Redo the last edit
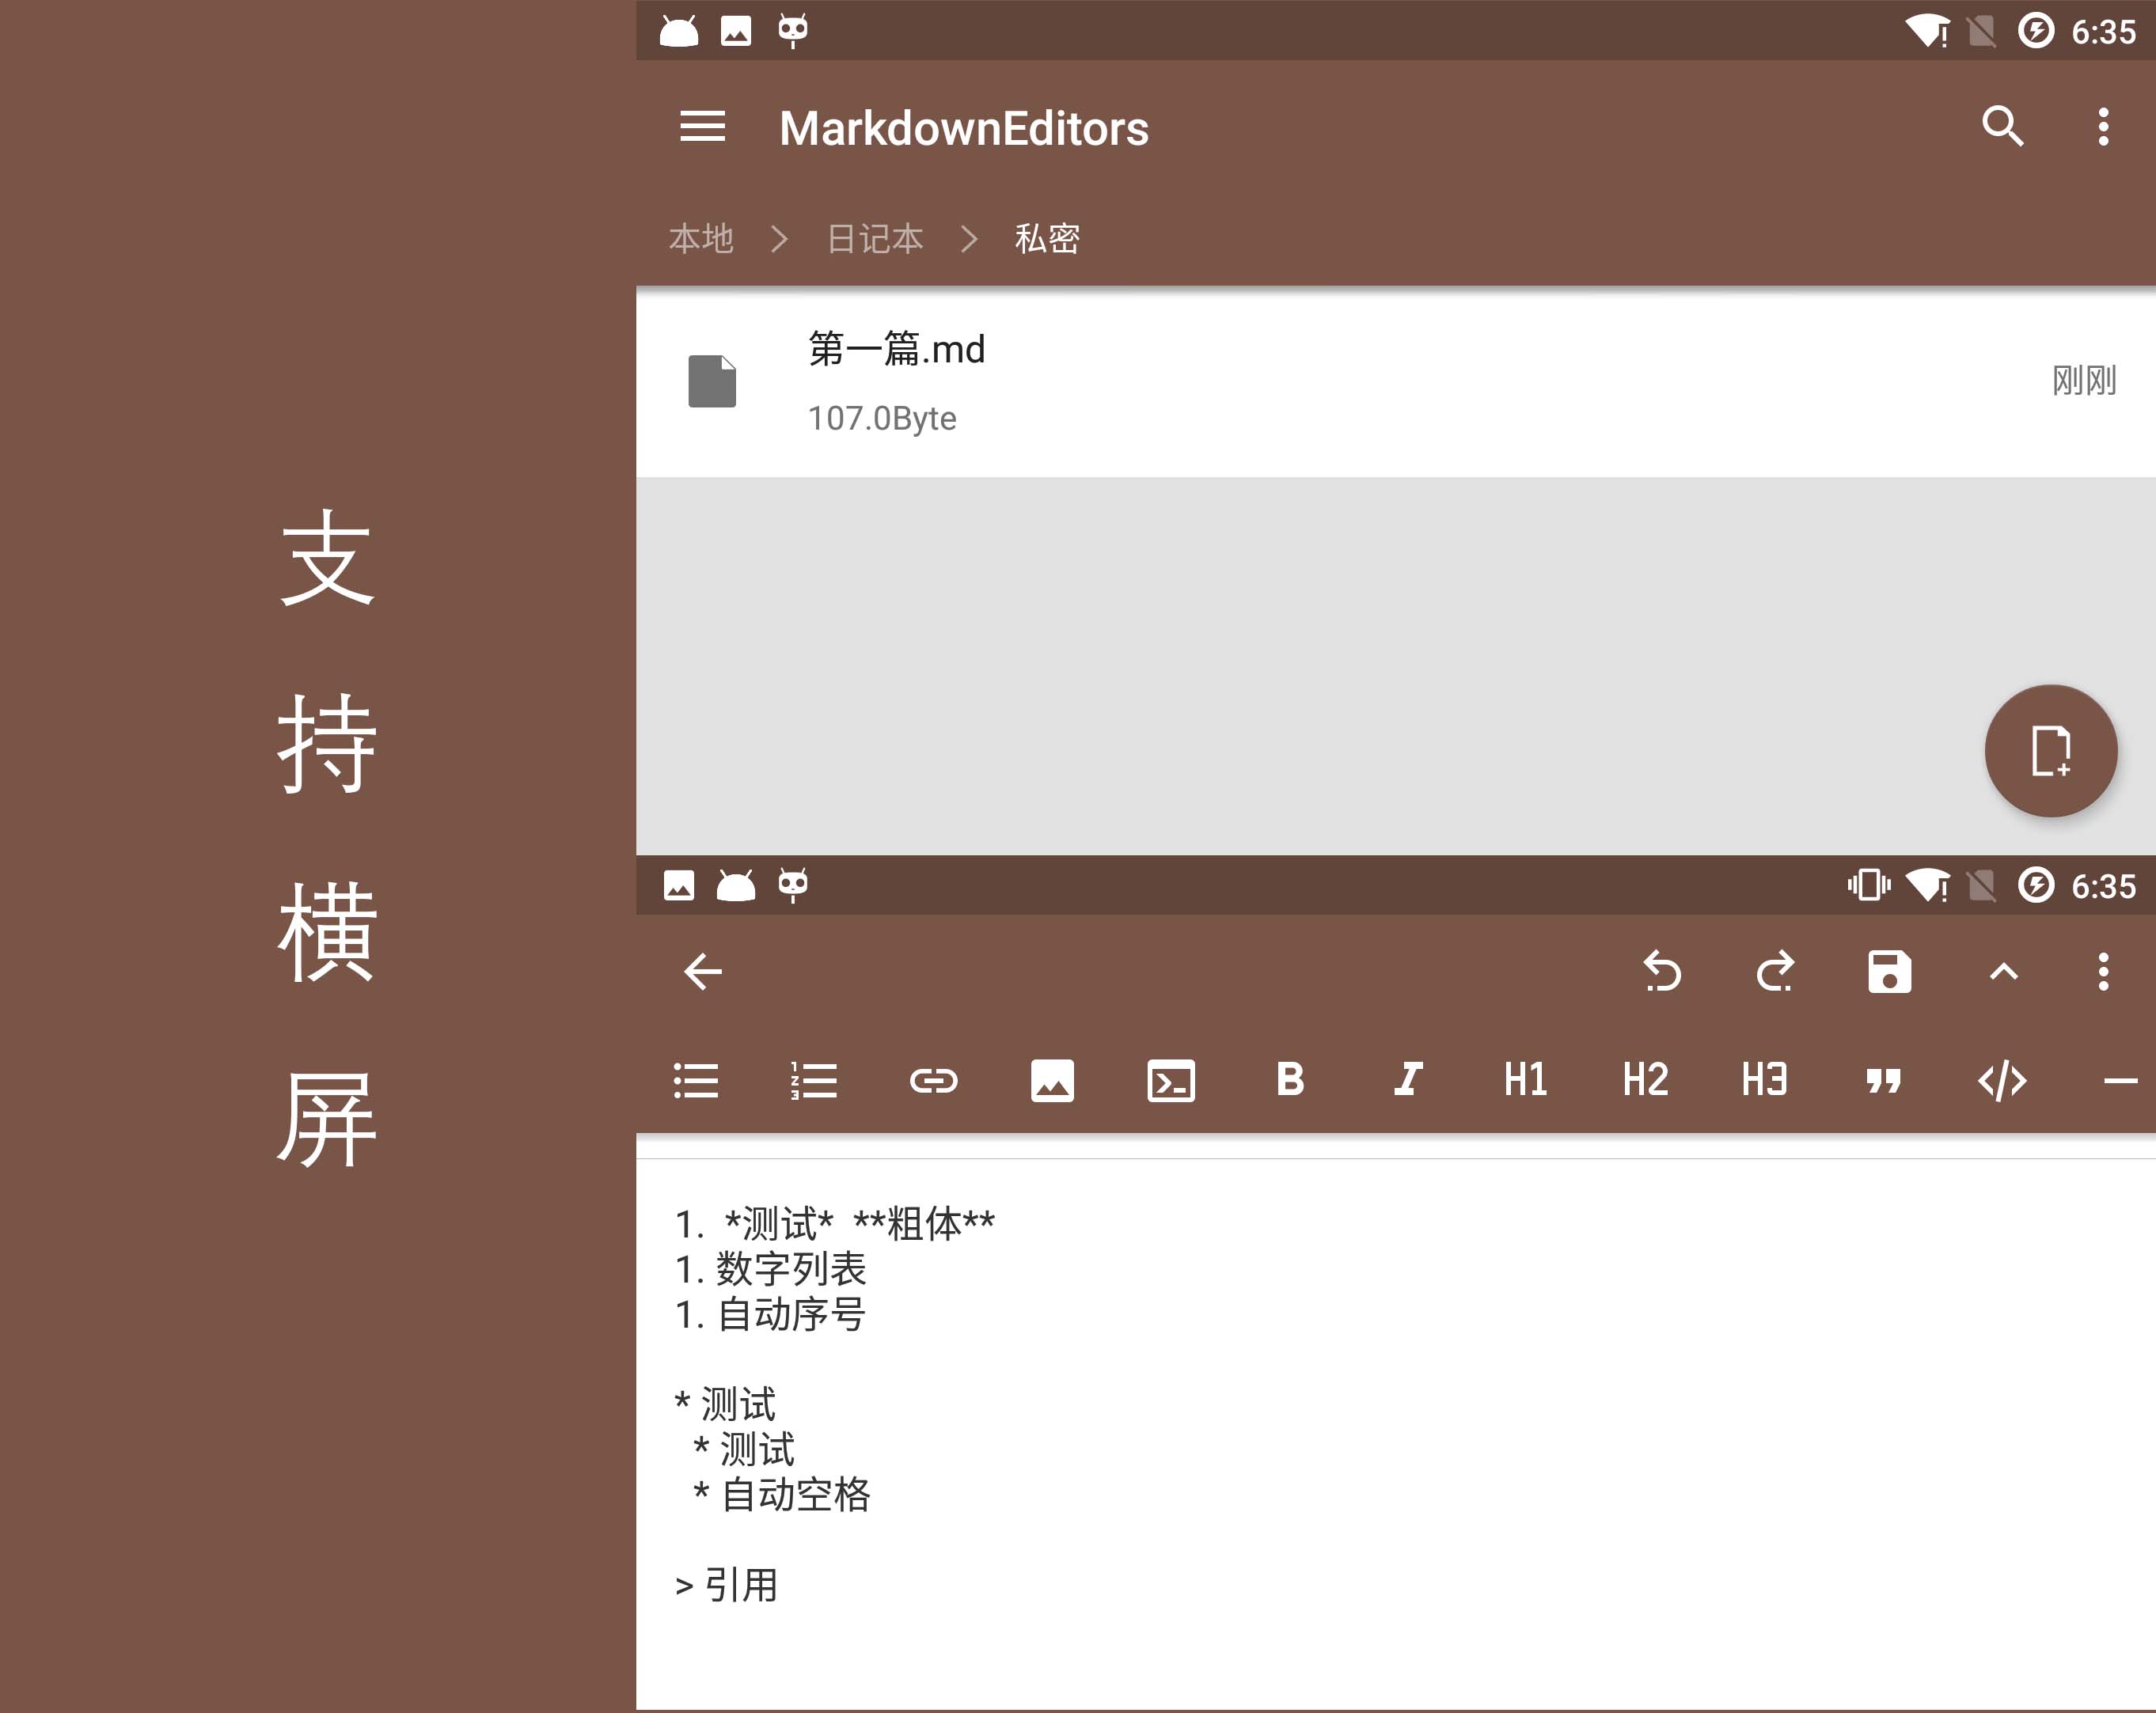2156x1713 pixels. click(1775, 972)
